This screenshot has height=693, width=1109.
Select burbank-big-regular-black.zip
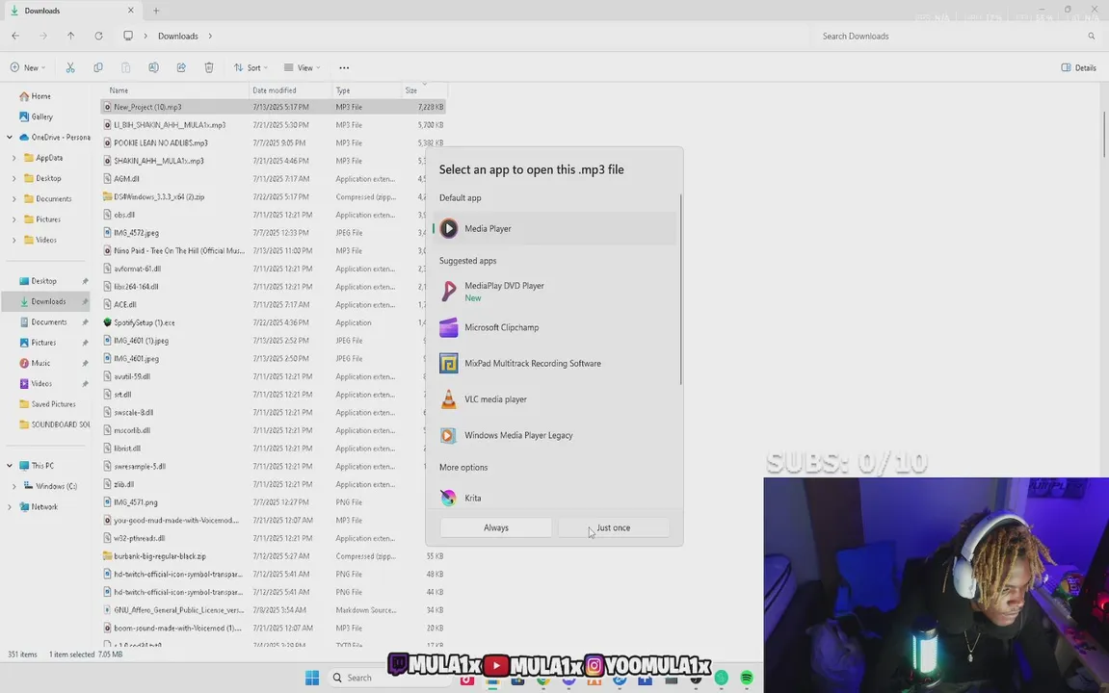pos(273,556)
